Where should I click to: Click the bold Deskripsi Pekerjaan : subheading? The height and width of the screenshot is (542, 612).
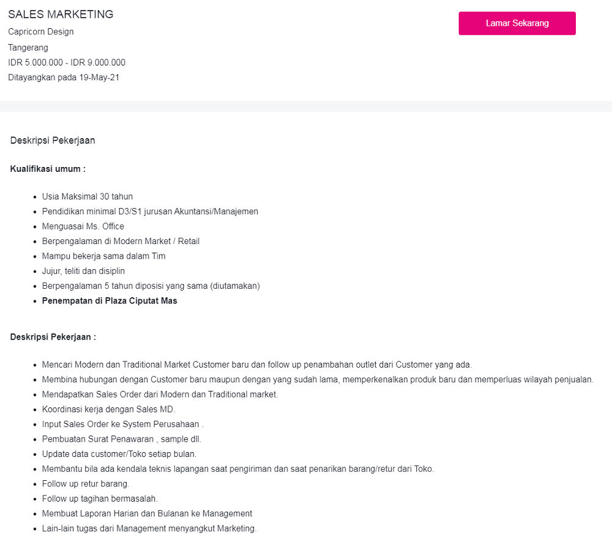click(x=53, y=336)
